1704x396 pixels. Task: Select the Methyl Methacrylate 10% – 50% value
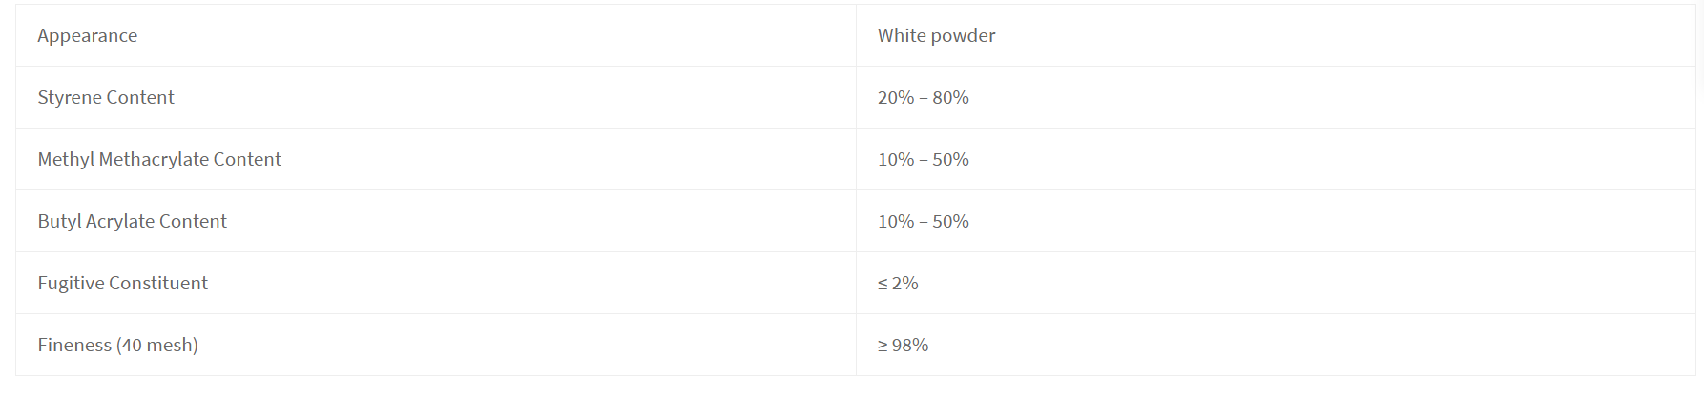(924, 159)
